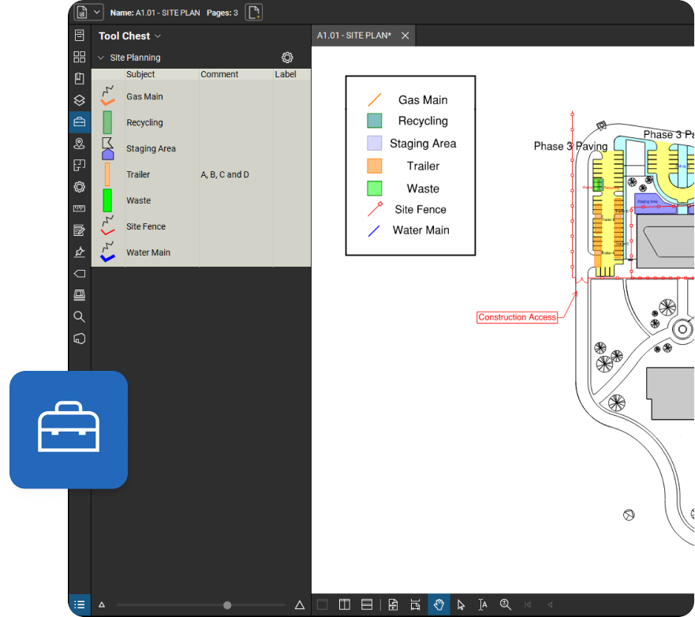
Task: Toggle the Pan hand tool
Action: [439, 604]
